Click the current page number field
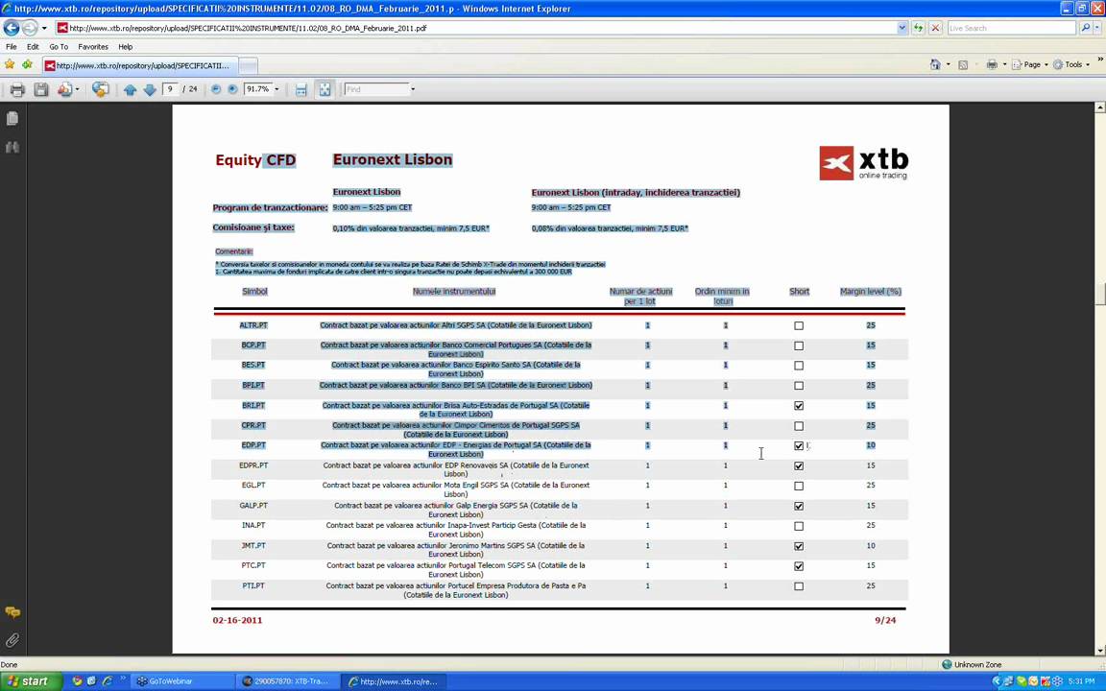The width and height of the screenshot is (1106, 691). 171,89
